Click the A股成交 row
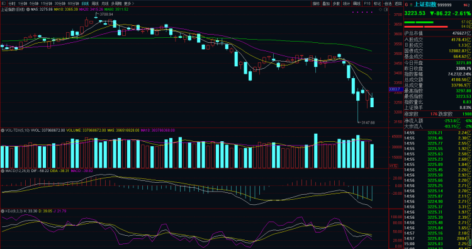This screenshot has height=249, width=472. pyautogui.click(x=437, y=40)
